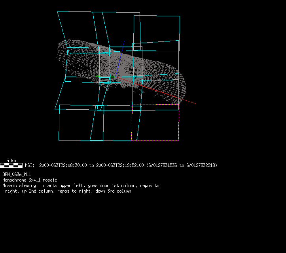This screenshot has height=253, width=286.
Task: Click "Monochrome 3x4_1 mosaic" text
Action: pos(30,180)
